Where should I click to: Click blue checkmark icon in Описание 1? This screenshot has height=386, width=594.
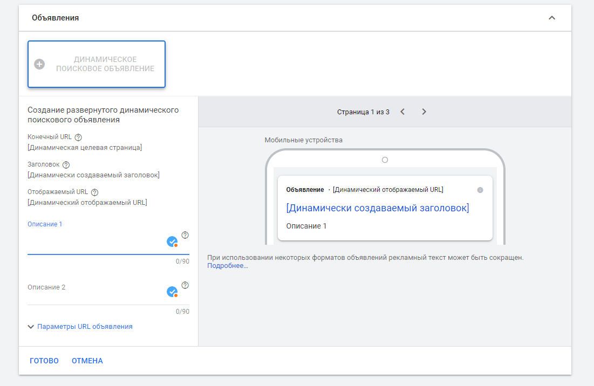pos(172,242)
